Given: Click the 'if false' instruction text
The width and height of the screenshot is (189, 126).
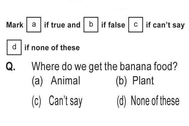Looking at the screenshot, I should tap(113, 25).
